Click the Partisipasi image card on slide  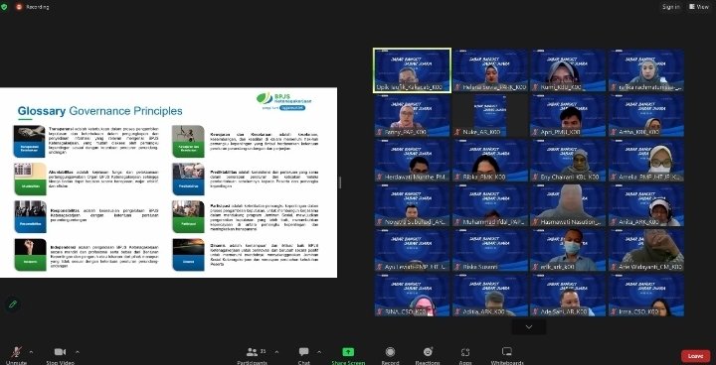188,216
